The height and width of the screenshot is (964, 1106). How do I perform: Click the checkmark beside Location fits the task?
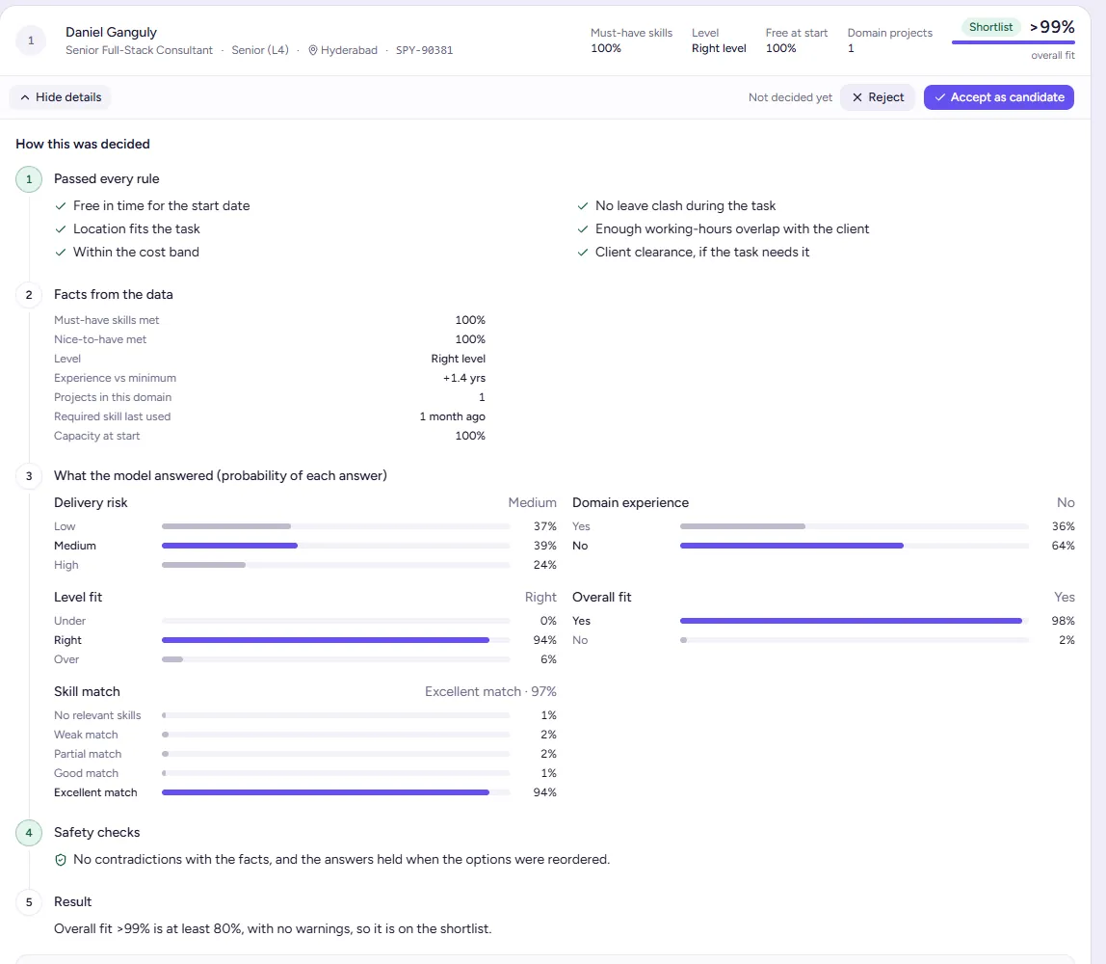pos(61,229)
